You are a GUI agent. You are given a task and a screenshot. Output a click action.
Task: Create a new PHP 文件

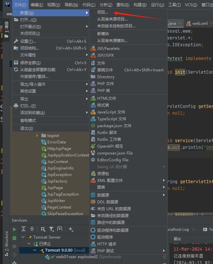point(128,84)
